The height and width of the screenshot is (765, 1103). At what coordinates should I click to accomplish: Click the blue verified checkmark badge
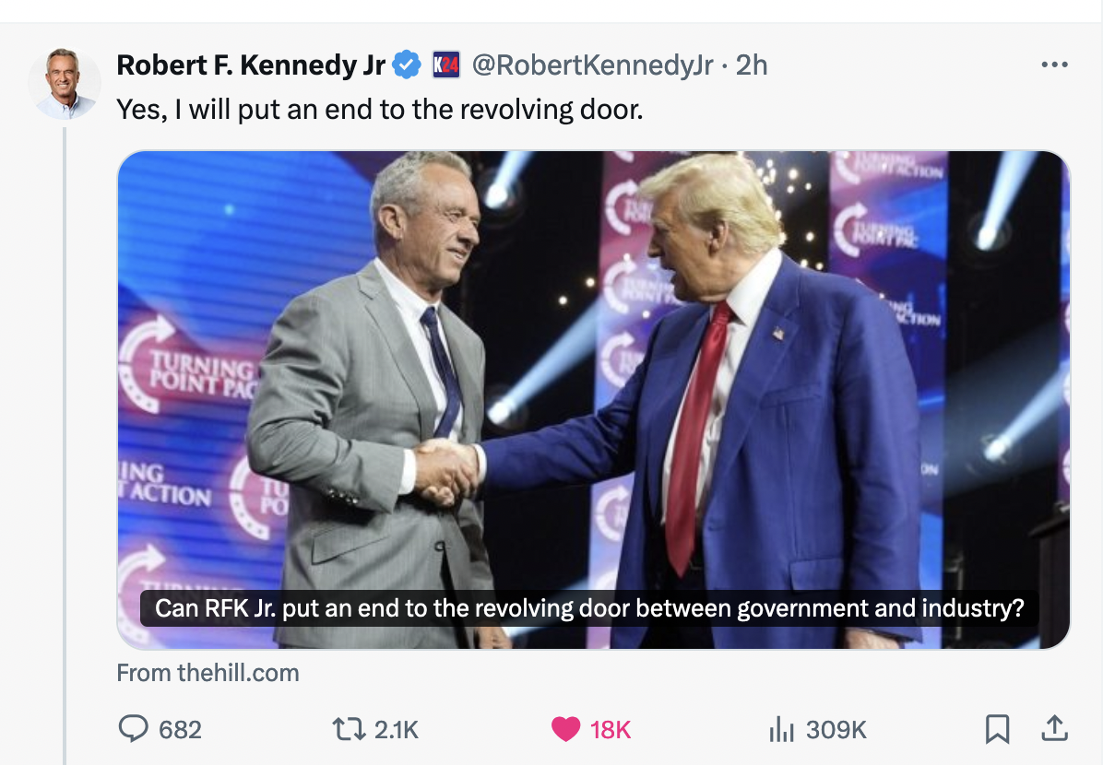[407, 65]
